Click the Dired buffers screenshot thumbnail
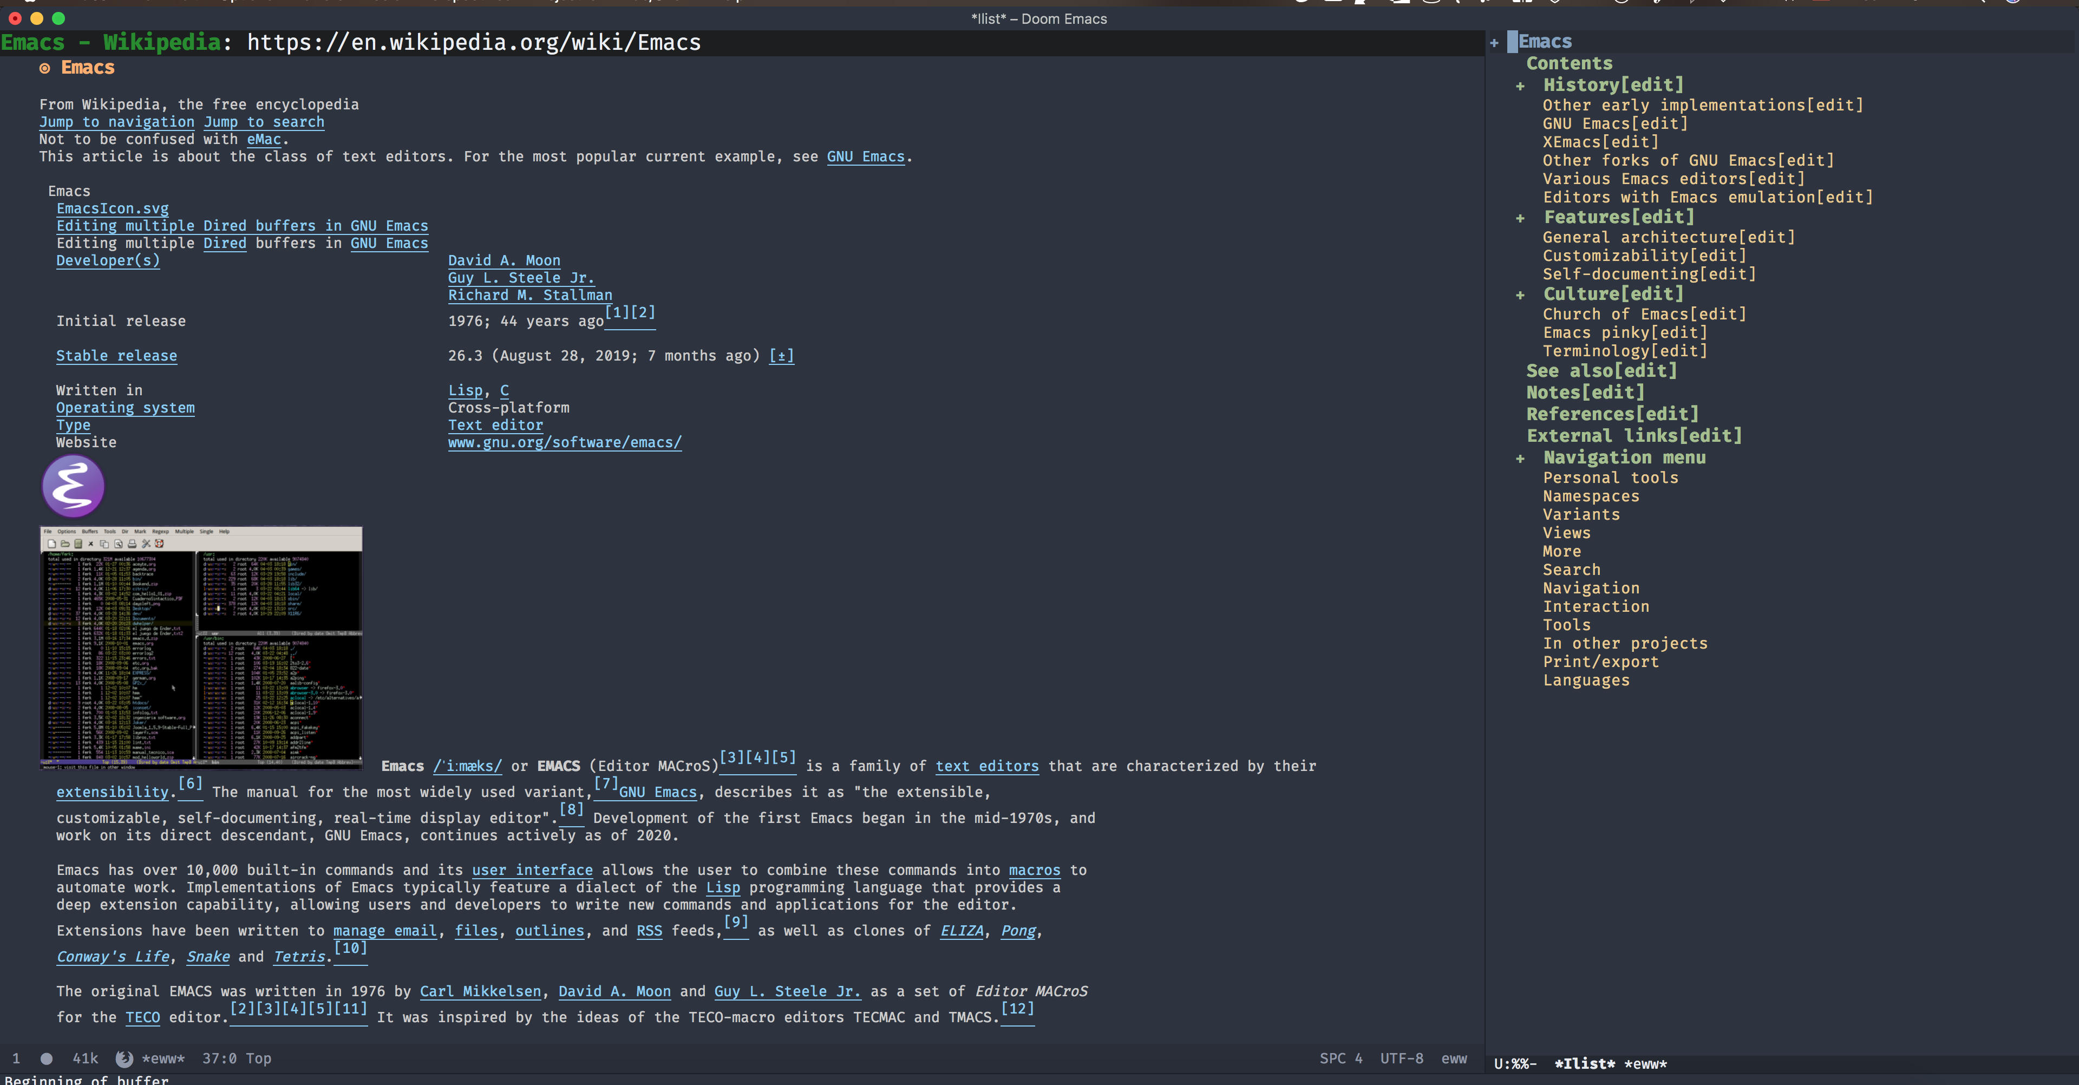 pos(201,646)
